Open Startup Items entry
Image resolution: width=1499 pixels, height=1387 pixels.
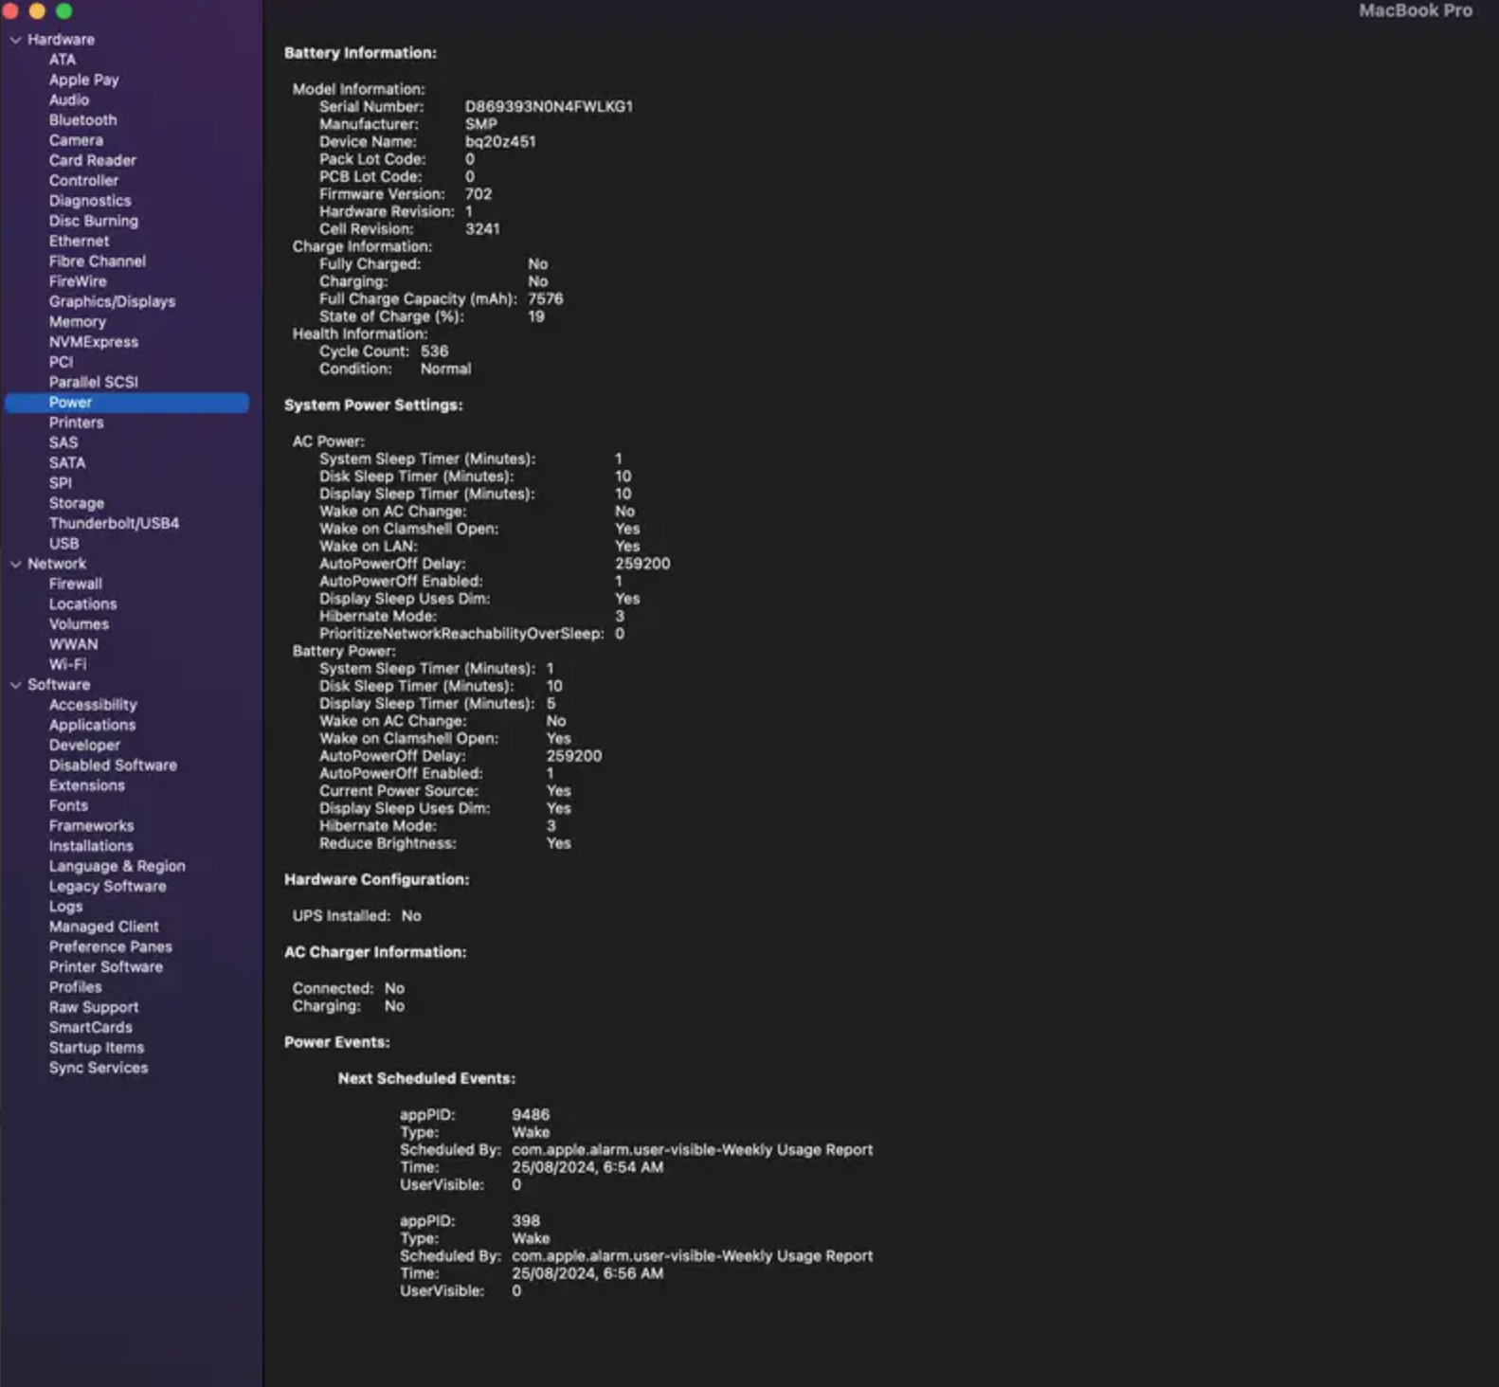point(96,1048)
